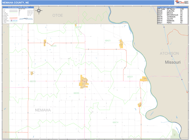Click the compass rose on the map
This screenshot has width=190, height=140.
pos(39,11)
